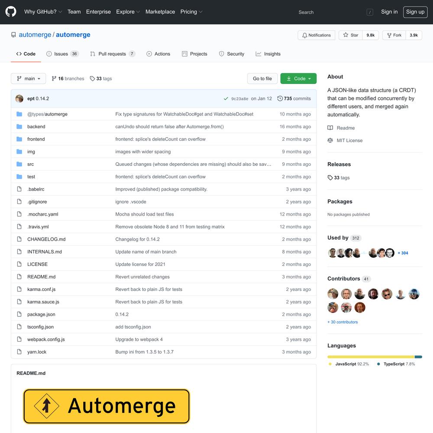Expand the Pricing menu
This screenshot has height=433, width=433.
pos(191,12)
